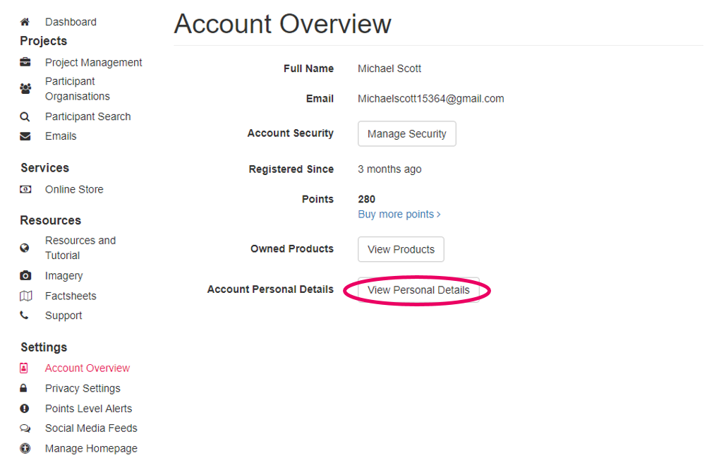Open Privacy Settings
Viewport: 714px width, 463px height.
[x=83, y=388]
